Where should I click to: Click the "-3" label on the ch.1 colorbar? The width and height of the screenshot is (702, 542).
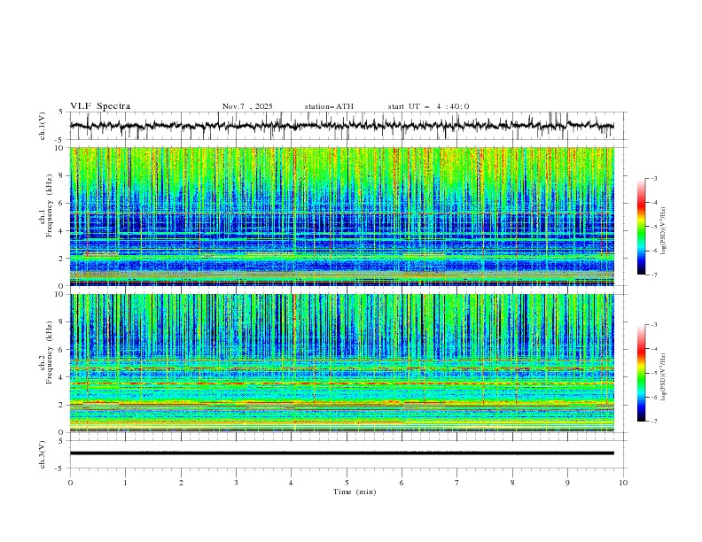[654, 178]
